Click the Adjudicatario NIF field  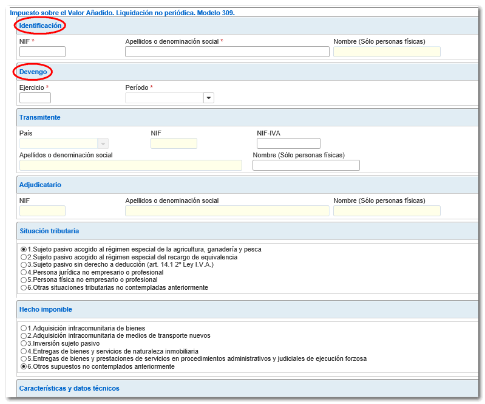click(x=42, y=211)
